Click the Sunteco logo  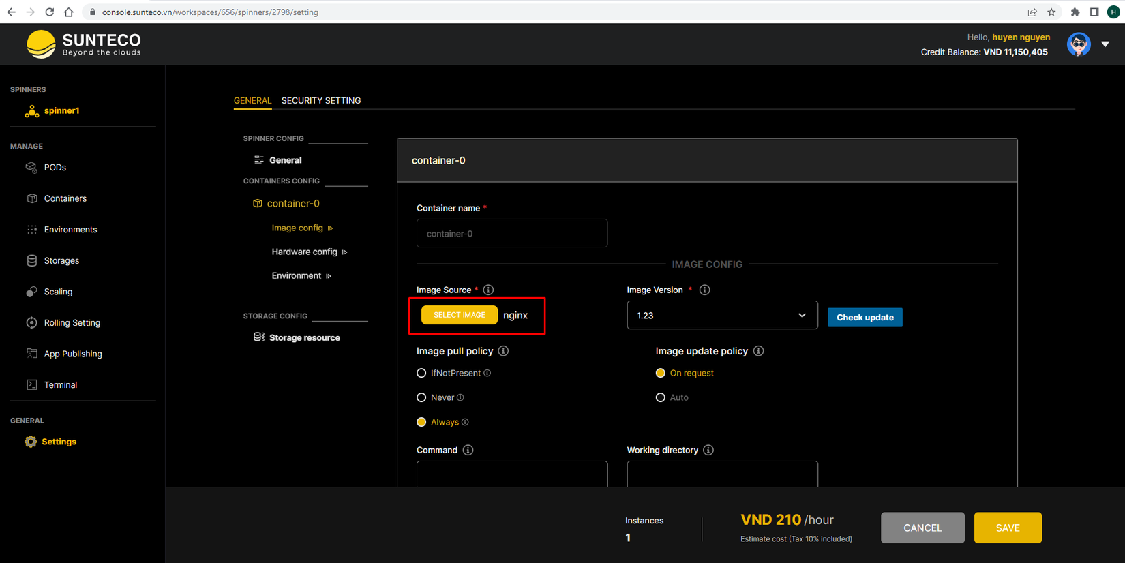84,44
